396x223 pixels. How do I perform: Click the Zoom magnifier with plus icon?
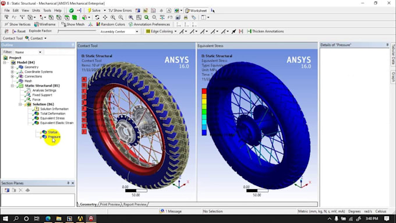[x=113, y=17]
